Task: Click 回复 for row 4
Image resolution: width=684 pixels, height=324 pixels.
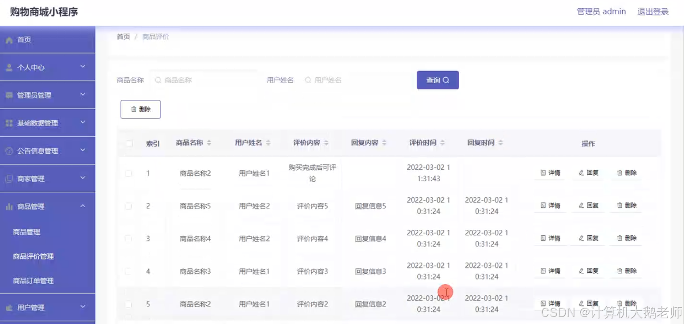Action: click(x=588, y=271)
